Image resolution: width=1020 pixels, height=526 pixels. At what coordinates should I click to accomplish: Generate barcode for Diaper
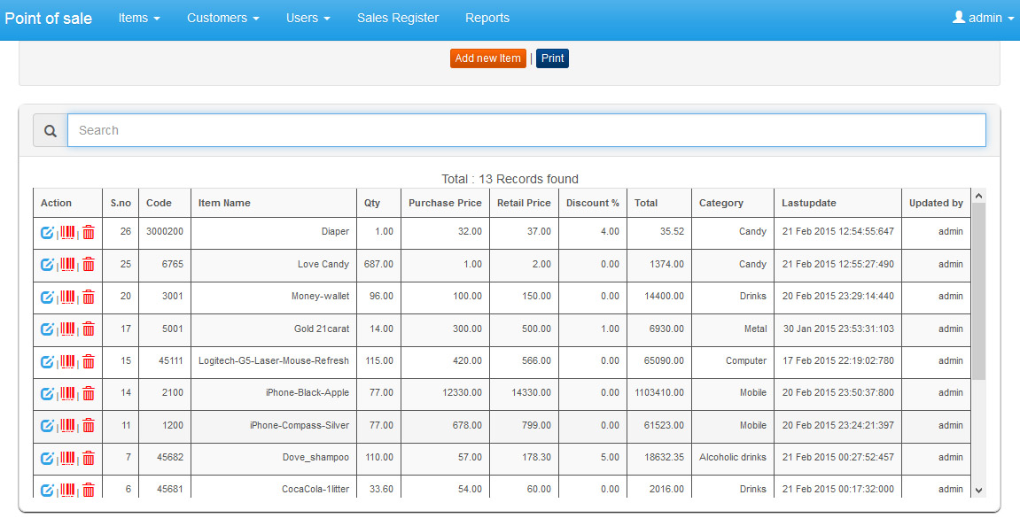(67, 232)
